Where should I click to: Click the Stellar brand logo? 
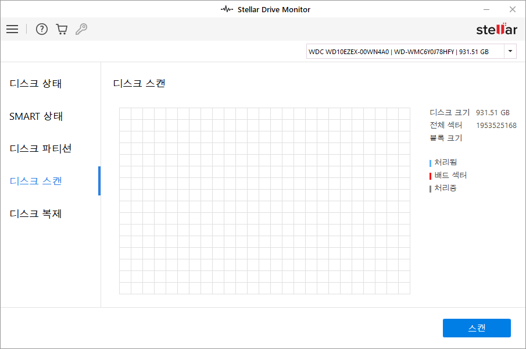click(x=496, y=29)
